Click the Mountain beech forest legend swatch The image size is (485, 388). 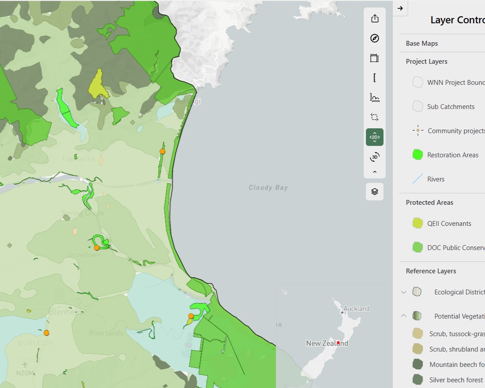(x=418, y=364)
